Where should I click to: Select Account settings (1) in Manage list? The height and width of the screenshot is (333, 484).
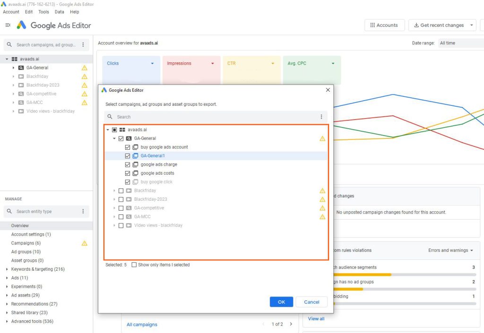coord(31,234)
